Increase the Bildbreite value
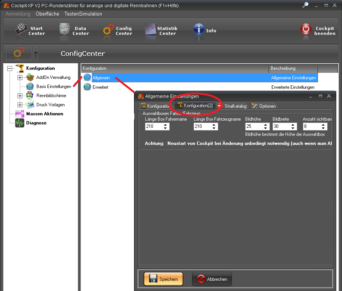Screen dimensions: 342x291 click(x=293, y=125)
